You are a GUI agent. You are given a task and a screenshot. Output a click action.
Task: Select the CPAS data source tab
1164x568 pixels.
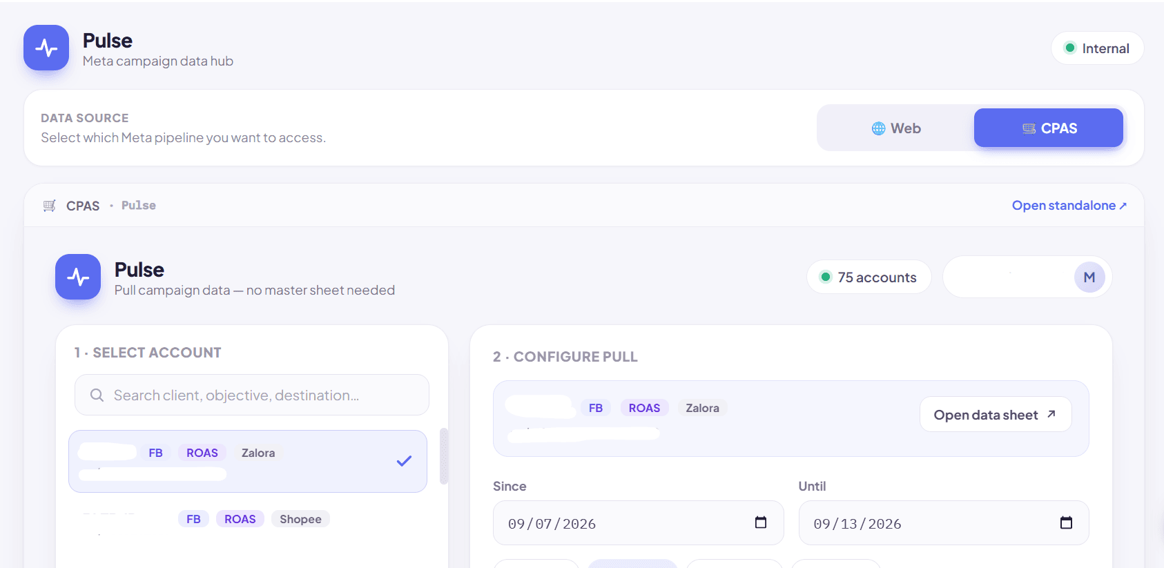tap(1049, 128)
